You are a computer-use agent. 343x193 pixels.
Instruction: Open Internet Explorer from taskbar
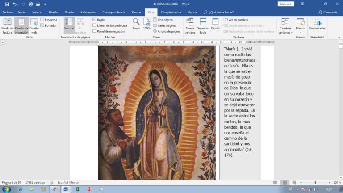click(21, 189)
